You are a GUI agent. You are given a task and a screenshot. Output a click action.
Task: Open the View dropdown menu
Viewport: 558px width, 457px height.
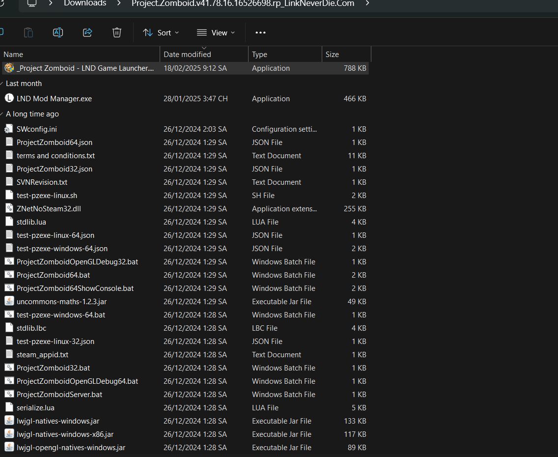216,32
